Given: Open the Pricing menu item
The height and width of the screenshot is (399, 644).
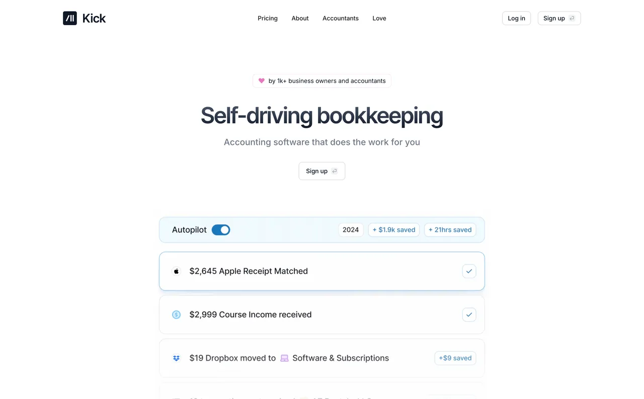Looking at the screenshot, I should (x=268, y=18).
